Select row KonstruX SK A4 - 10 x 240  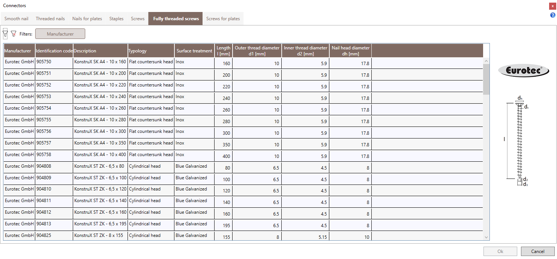(243, 98)
